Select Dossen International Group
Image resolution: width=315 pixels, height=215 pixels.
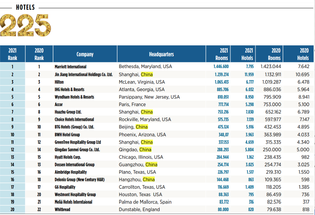tap(75, 165)
